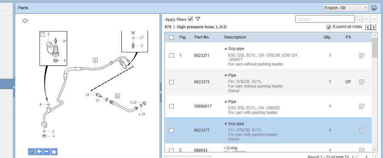Open the English, GB language dropdown
Viewport: 383px width, 158px height.
345,8
